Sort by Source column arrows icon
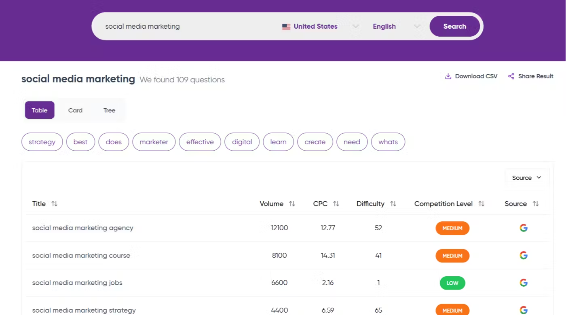This screenshot has width=566, height=315. pyautogui.click(x=536, y=204)
